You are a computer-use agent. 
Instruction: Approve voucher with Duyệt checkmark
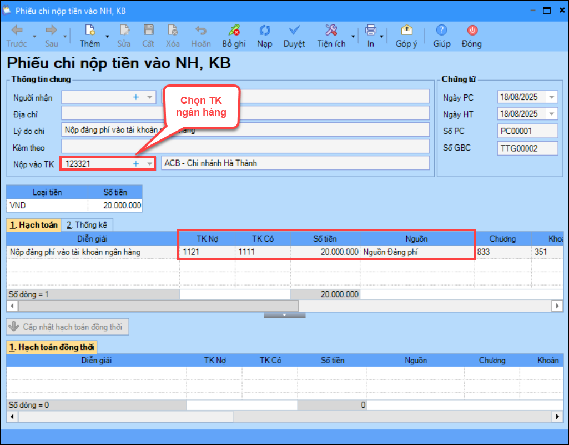point(294,30)
